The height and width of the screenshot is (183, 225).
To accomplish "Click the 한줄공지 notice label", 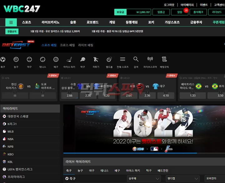I will [12, 31].
